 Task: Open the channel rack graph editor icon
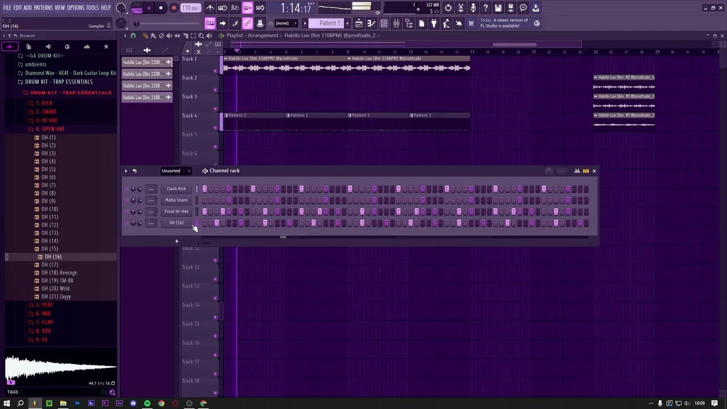point(577,170)
